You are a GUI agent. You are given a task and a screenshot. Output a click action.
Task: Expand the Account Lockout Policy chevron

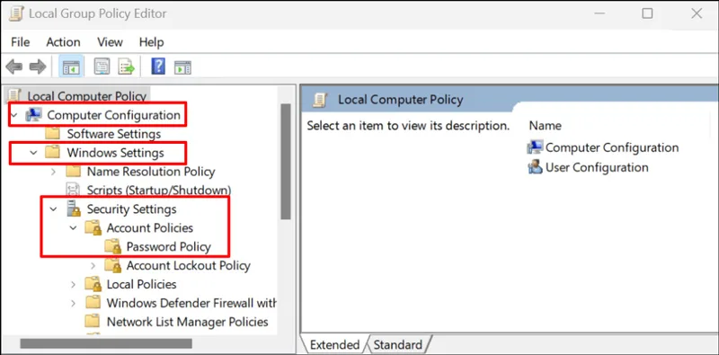point(93,265)
